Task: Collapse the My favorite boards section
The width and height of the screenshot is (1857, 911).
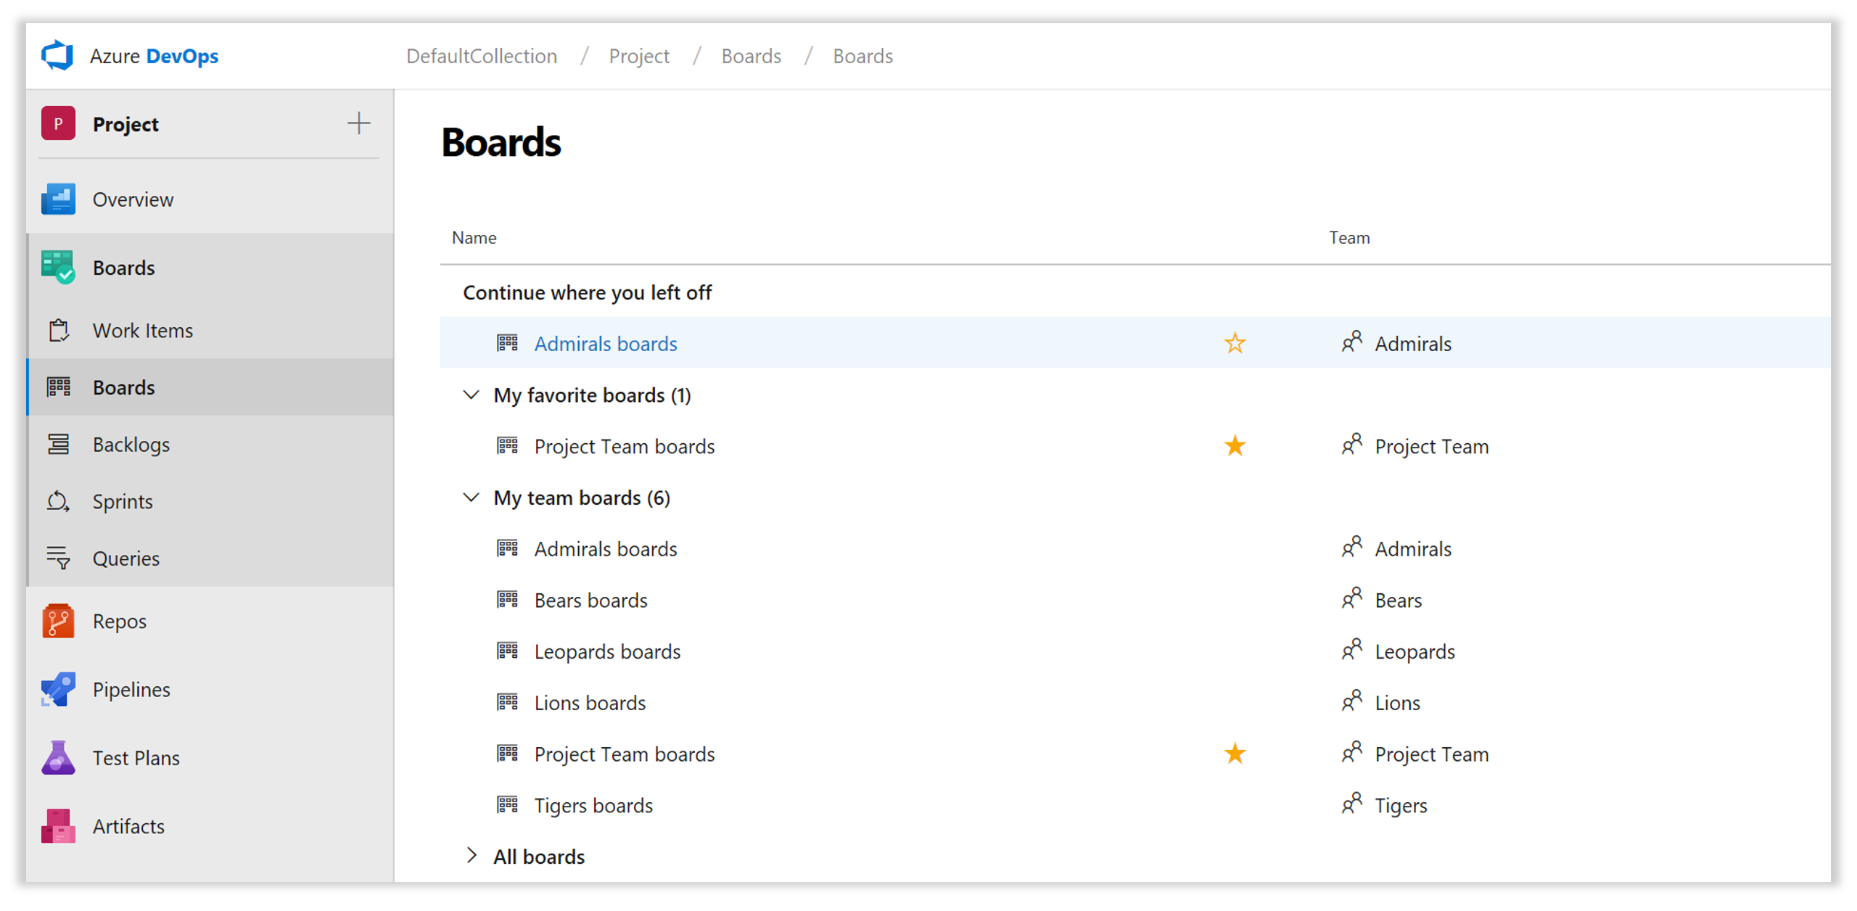Action: 470,395
